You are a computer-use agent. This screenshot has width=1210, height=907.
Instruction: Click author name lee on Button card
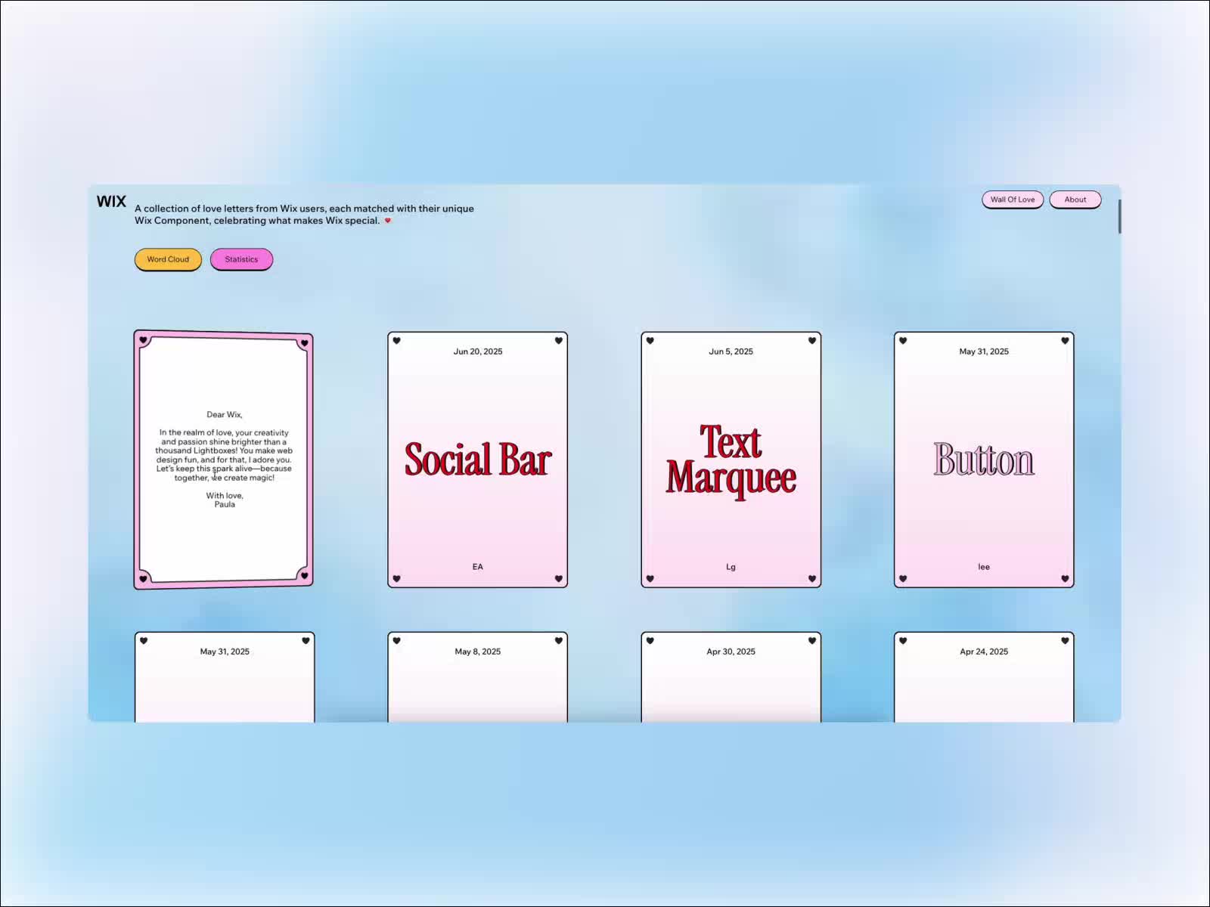point(984,567)
